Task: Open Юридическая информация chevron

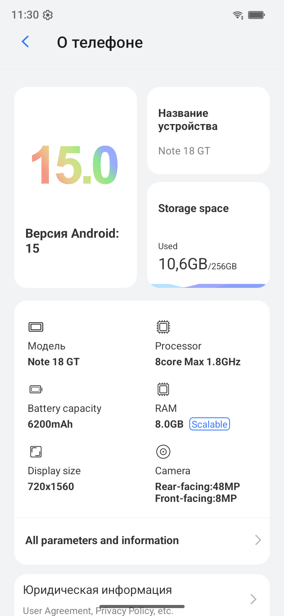Action: click(x=254, y=599)
